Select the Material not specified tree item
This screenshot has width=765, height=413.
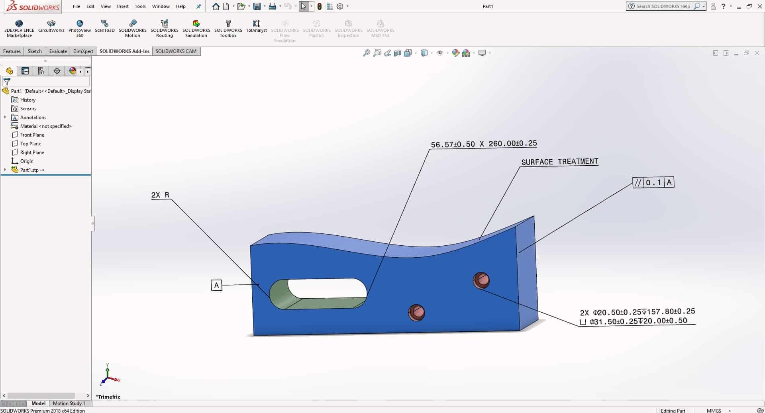pos(45,126)
